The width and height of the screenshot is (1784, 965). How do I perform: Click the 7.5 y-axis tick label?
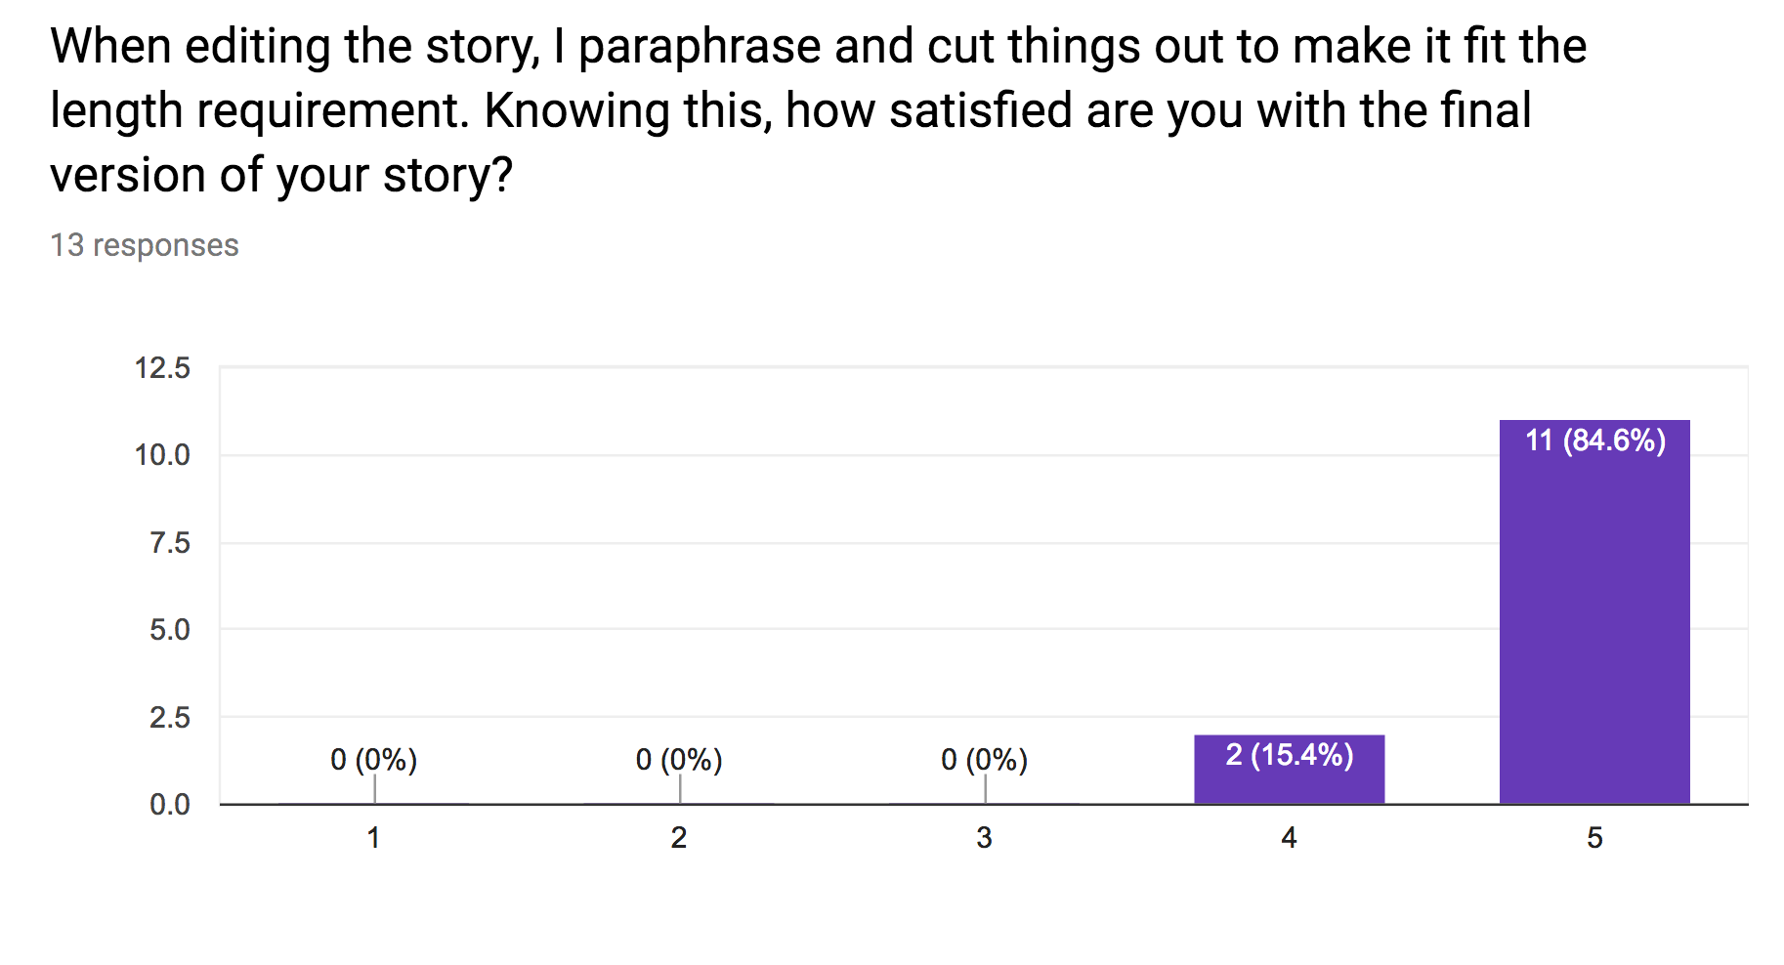coord(169,543)
